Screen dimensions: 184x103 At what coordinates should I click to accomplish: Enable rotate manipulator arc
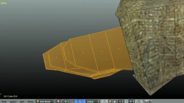point(80,102)
